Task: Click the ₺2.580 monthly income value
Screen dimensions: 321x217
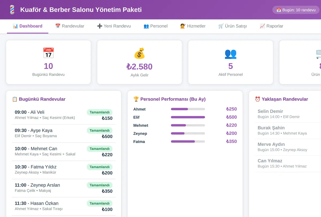Action: [139, 67]
